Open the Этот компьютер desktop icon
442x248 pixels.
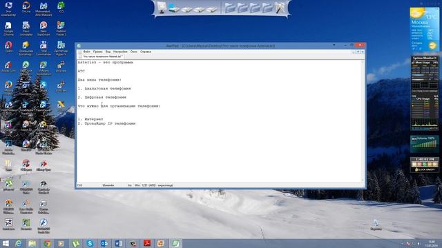coord(8,9)
